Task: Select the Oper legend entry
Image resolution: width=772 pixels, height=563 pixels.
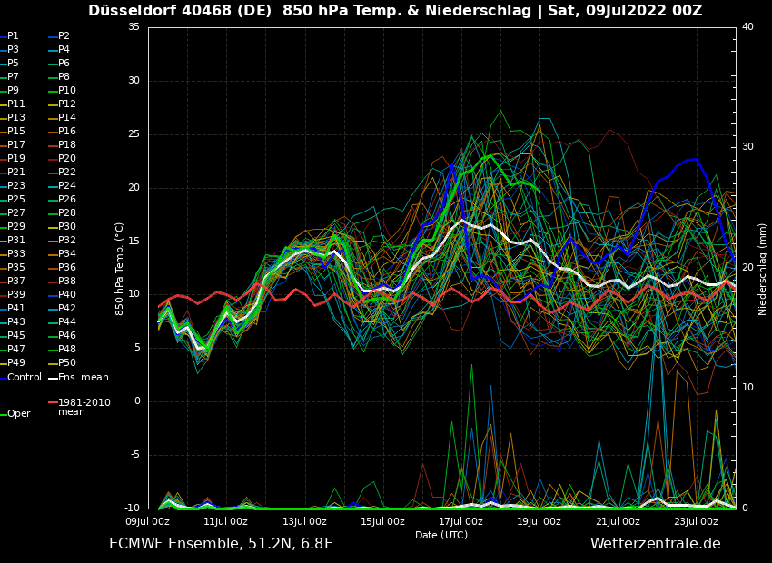Action: pyautogui.click(x=19, y=413)
